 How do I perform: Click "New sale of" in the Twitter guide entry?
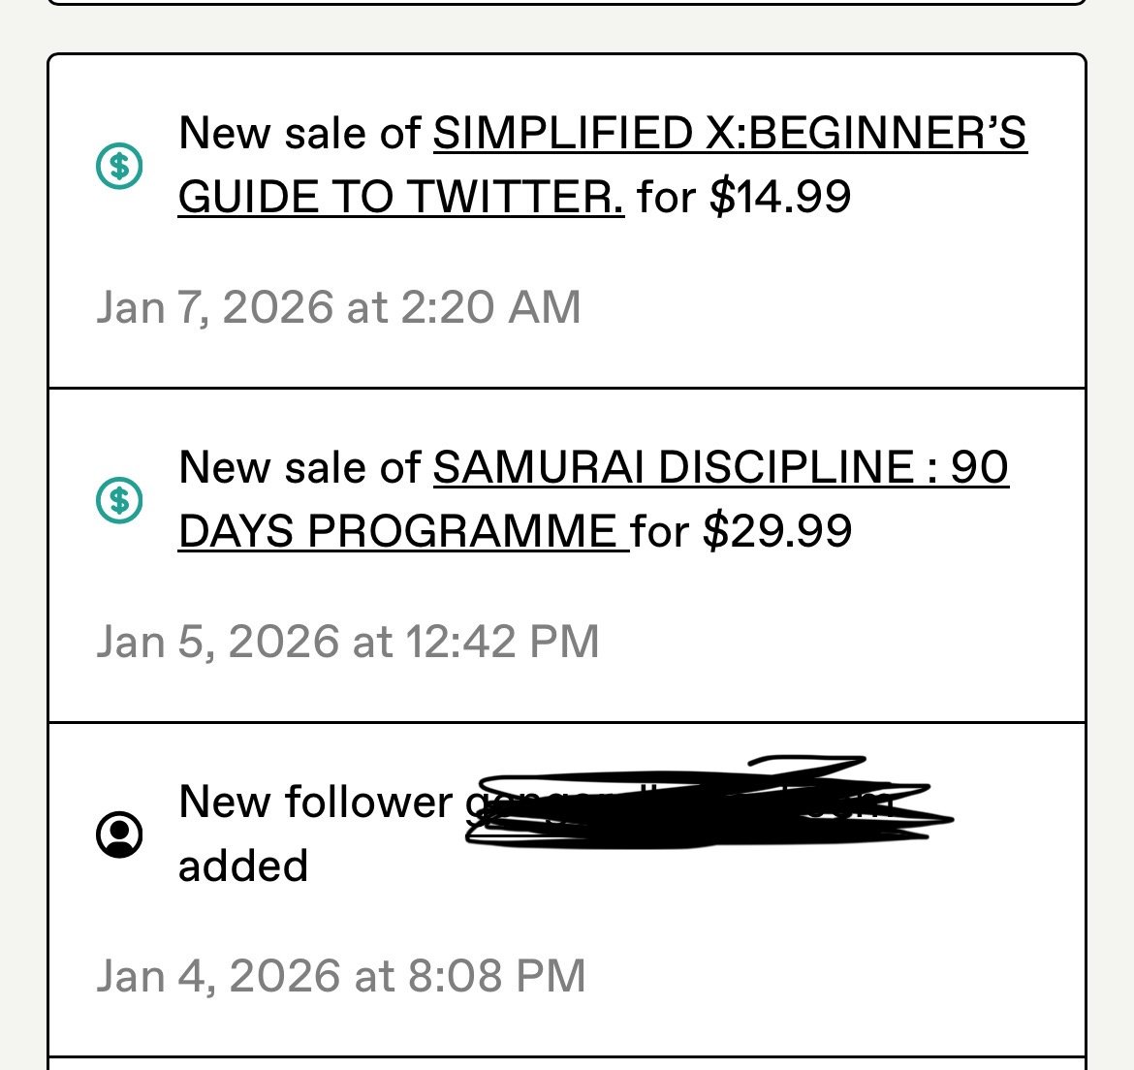point(299,134)
